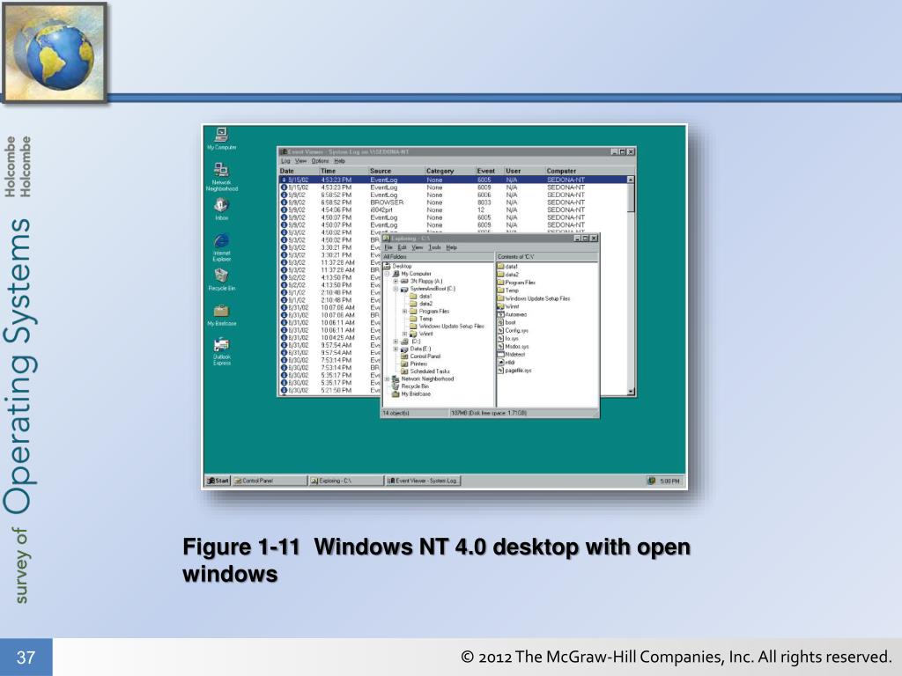Select data1 folder icon in Contents pane
Screen dimensions: 902x676
pyautogui.click(x=500, y=267)
